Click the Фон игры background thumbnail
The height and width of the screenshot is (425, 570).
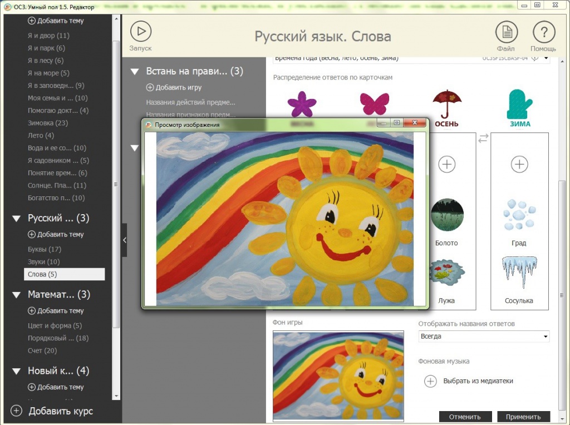(338, 376)
